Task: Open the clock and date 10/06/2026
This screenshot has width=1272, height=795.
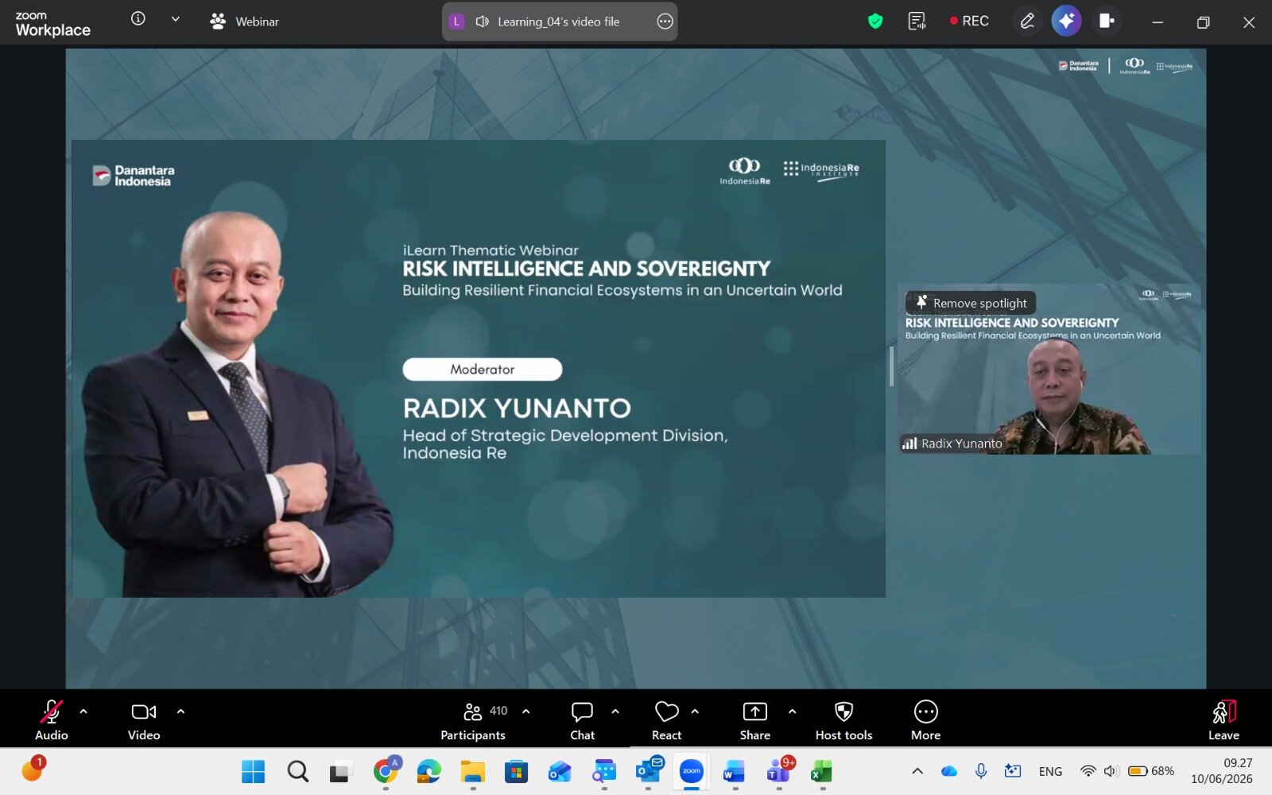Action: 1221,771
